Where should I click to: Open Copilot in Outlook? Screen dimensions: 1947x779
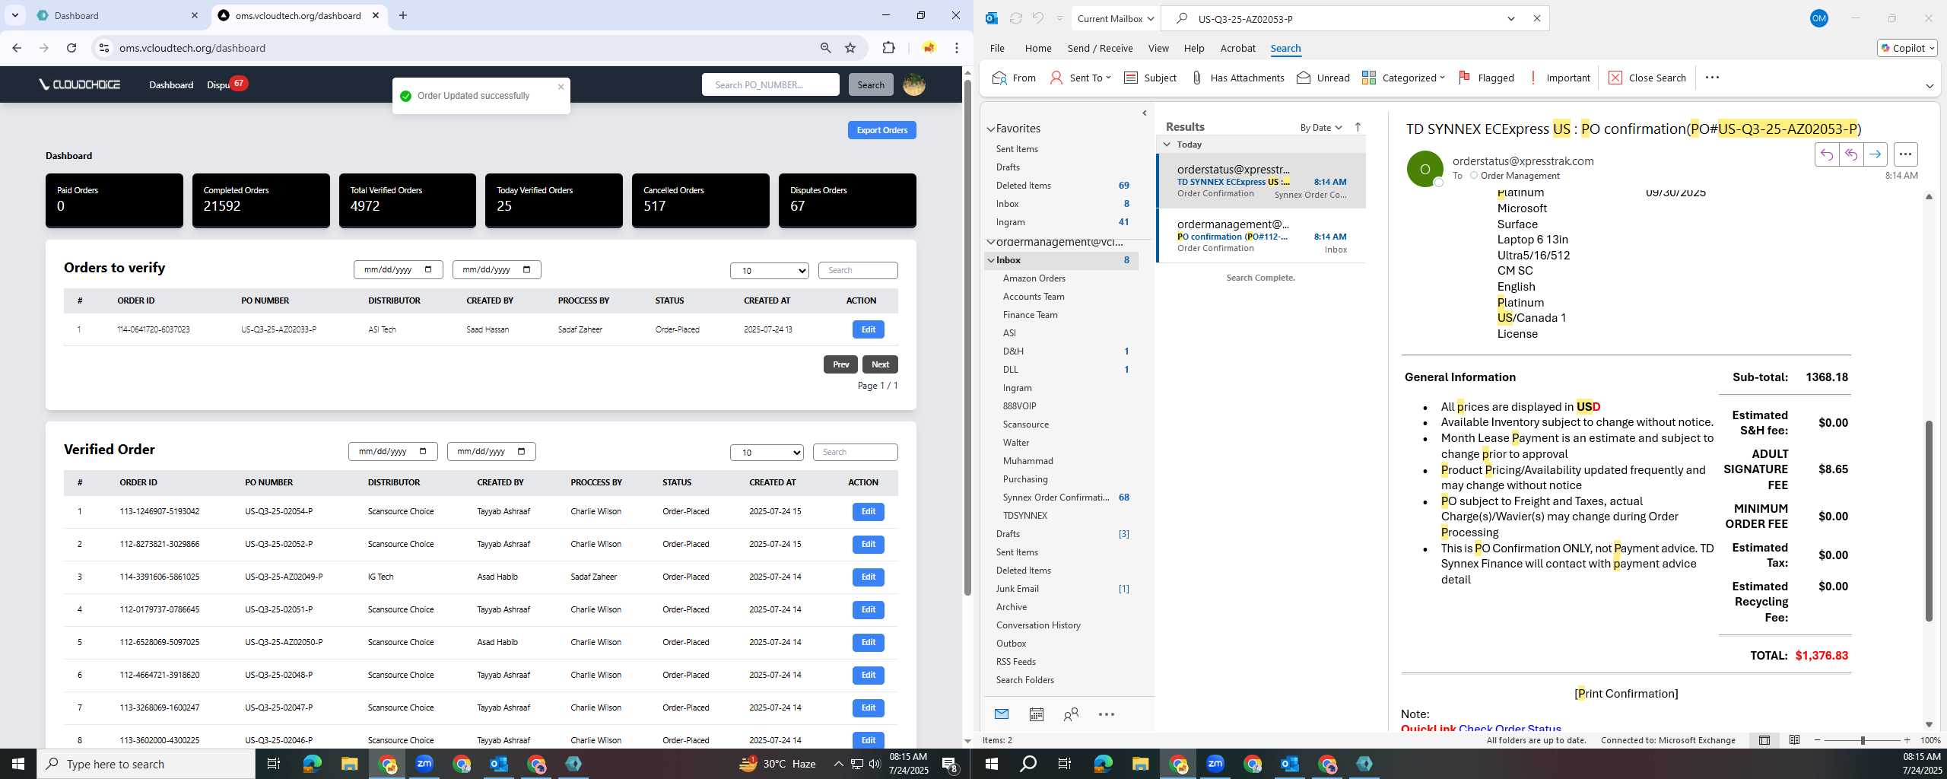(x=1907, y=48)
